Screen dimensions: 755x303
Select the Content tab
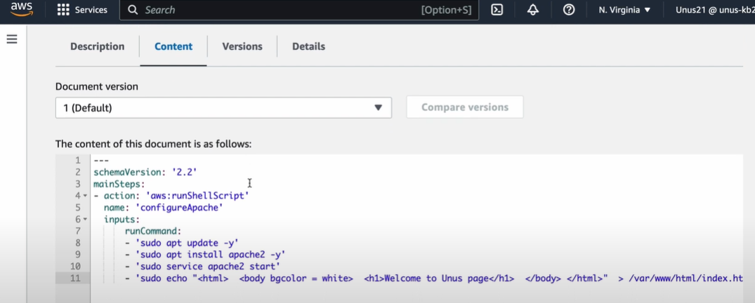click(173, 47)
